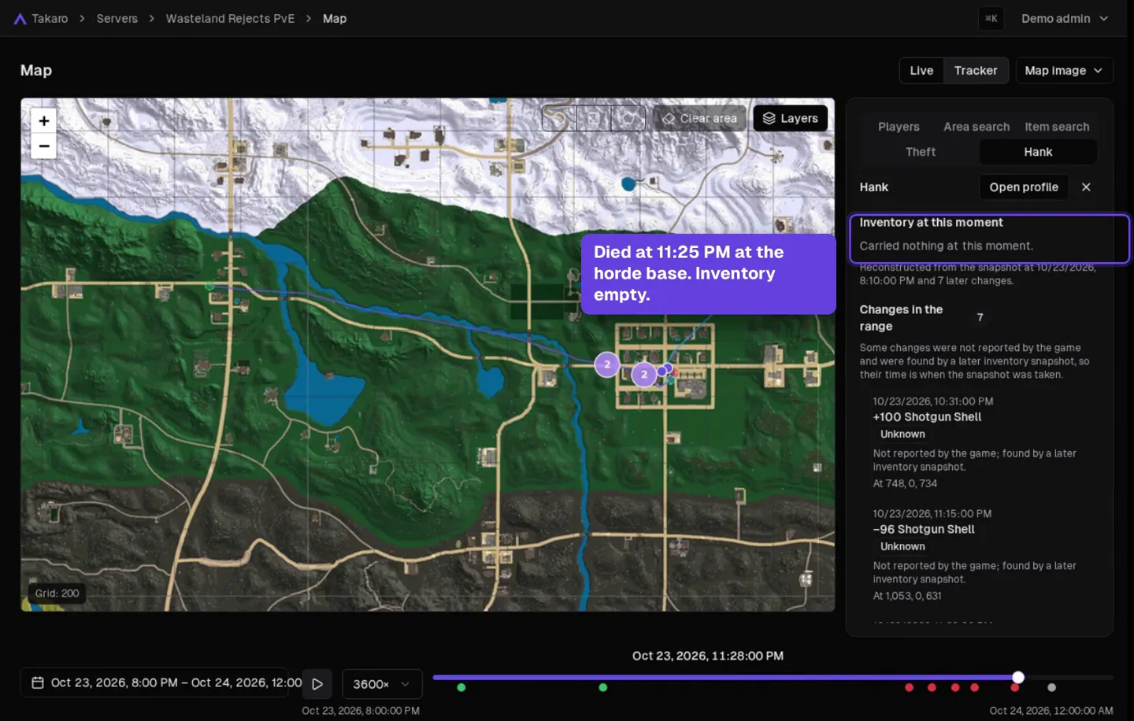Open the Wasteland Rejects PvE breadcrumb
The height and width of the screenshot is (721, 1134).
pyautogui.click(x=230, y=19)
